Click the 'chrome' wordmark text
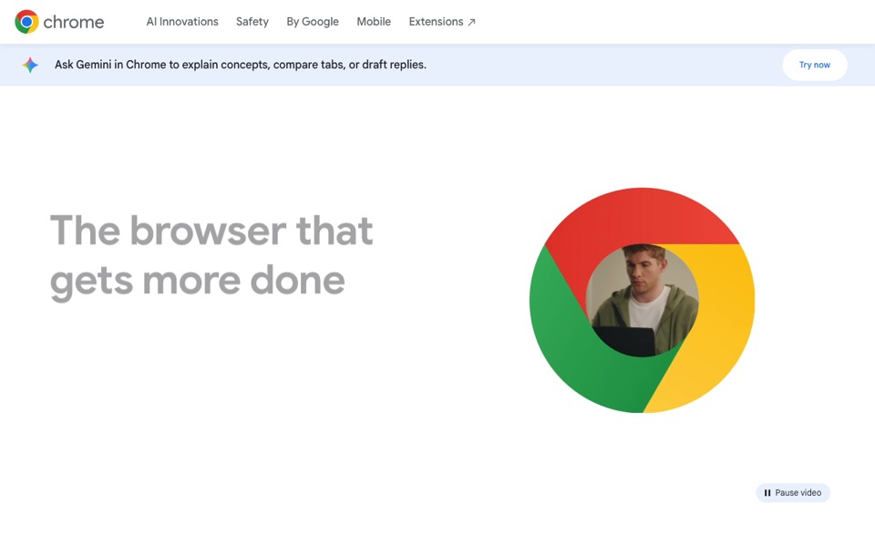 pos(74,22)
